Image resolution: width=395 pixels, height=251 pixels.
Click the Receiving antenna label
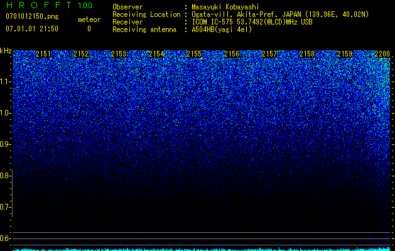[x=144, y=29]
